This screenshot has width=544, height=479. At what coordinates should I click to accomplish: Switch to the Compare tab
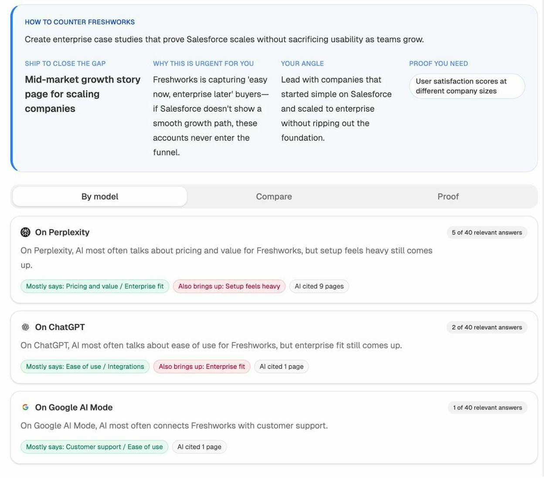pos(274,197)
